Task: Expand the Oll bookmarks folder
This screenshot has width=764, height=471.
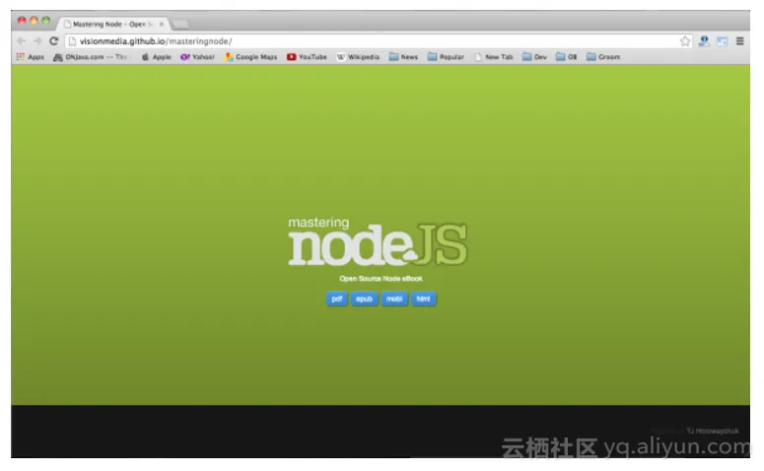Action: tap(566, 57)
